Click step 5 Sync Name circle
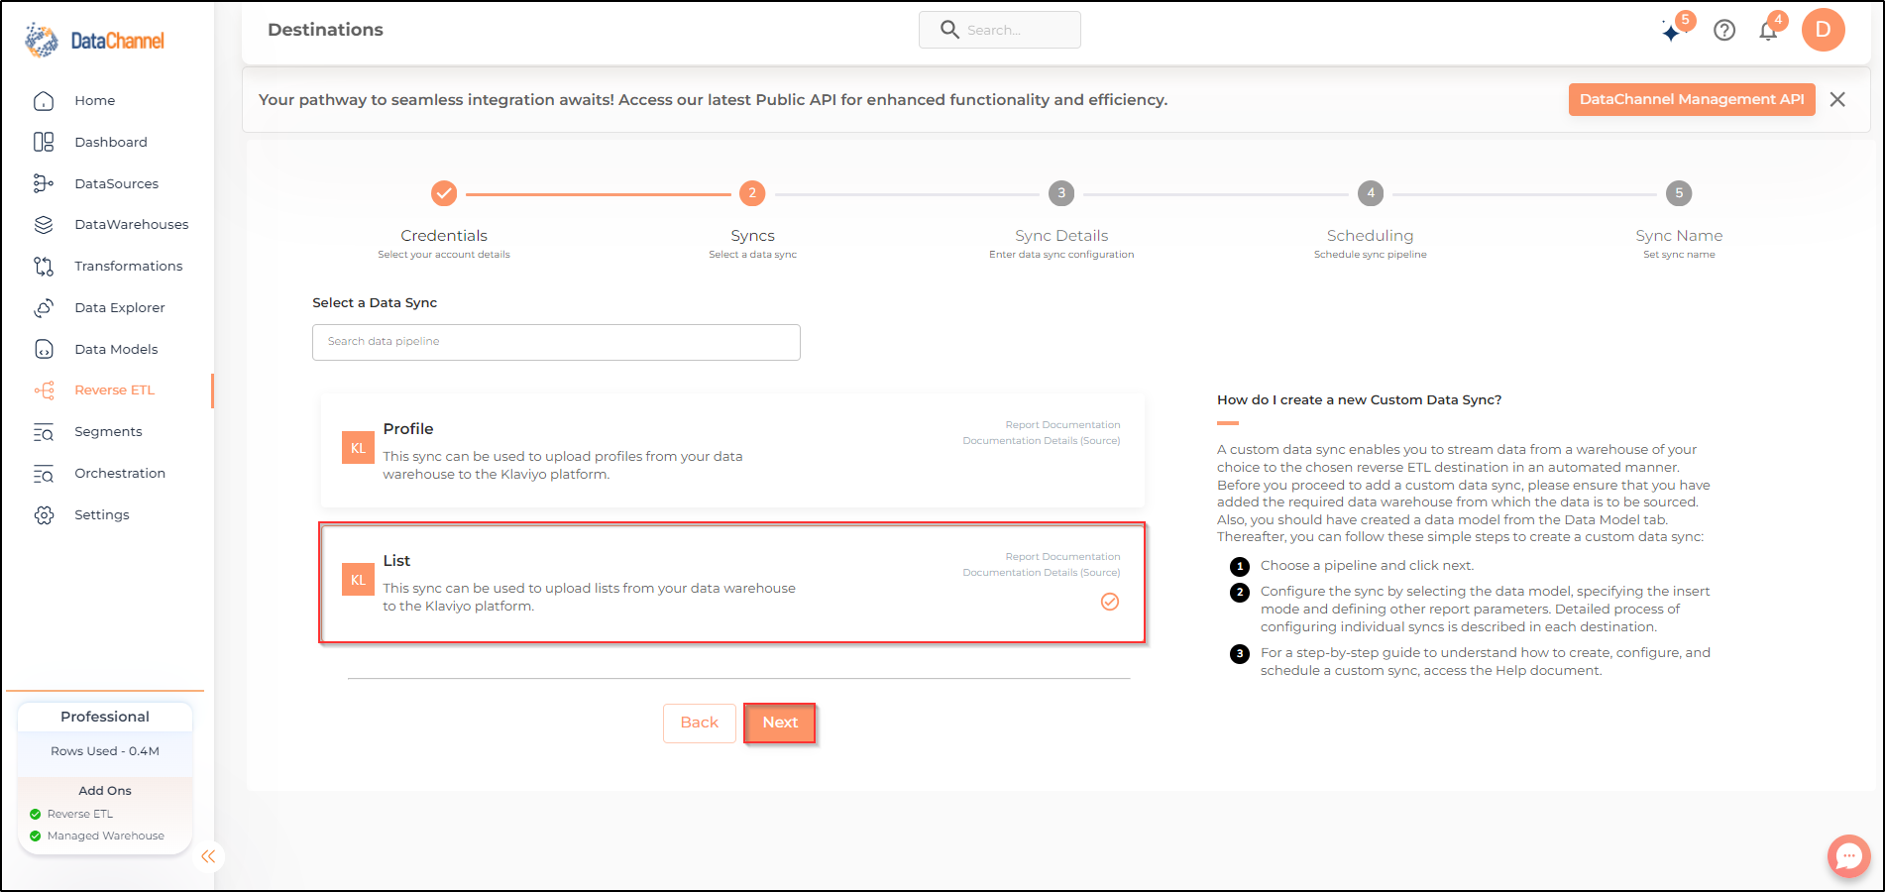Image resolution: width=1885 pixels, height=892 pixels. tap(1679, 193)
